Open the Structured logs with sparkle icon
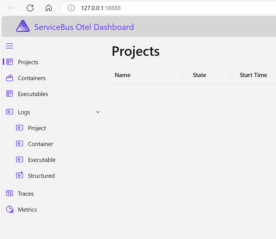Image resolution: width=276 pixels, height=239 pixels. (20, 175)
